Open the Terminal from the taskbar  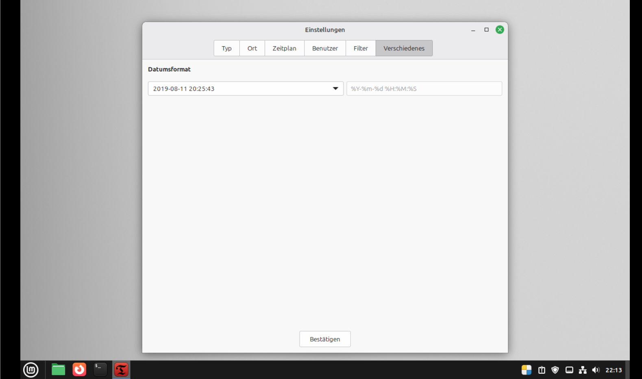100,370
